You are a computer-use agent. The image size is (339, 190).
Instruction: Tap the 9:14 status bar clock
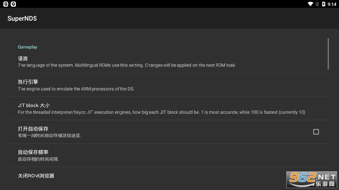pos(332,4)
